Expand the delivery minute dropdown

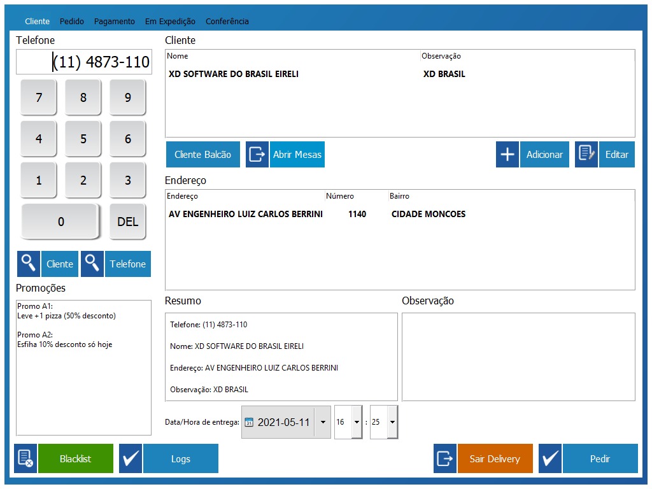392,422
